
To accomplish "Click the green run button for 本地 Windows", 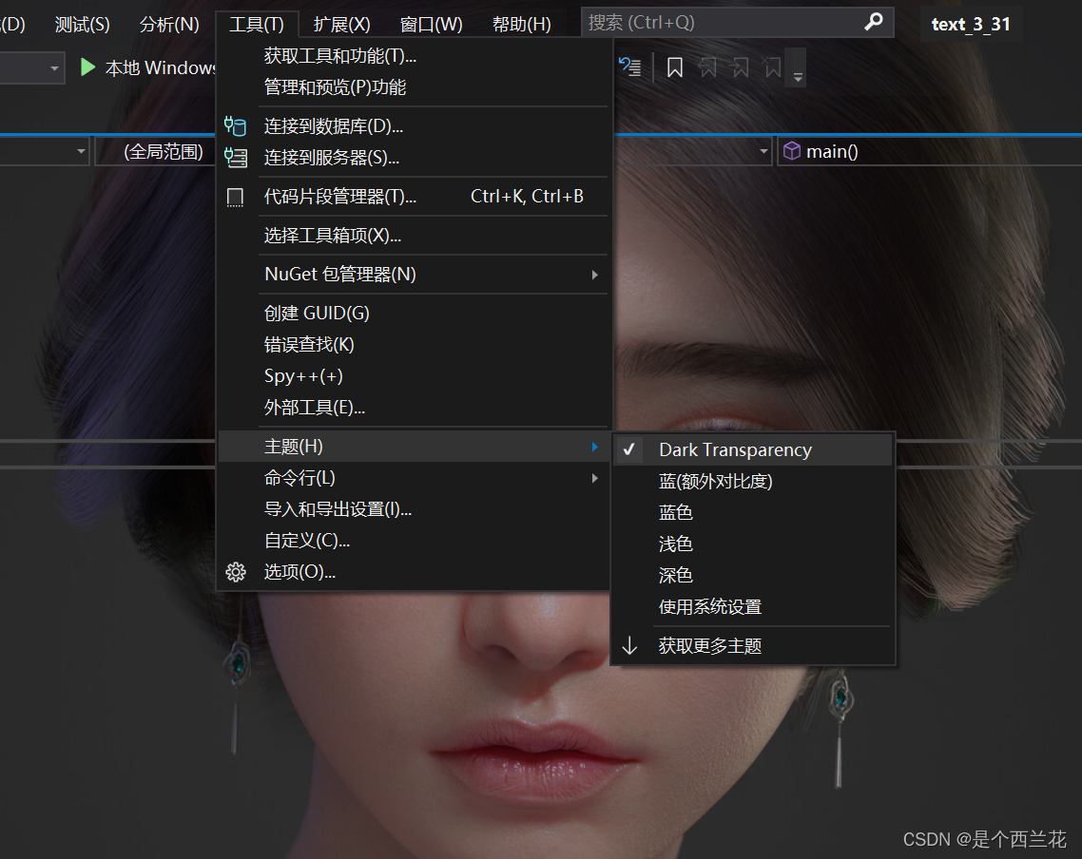I will [x=87, y=67].
